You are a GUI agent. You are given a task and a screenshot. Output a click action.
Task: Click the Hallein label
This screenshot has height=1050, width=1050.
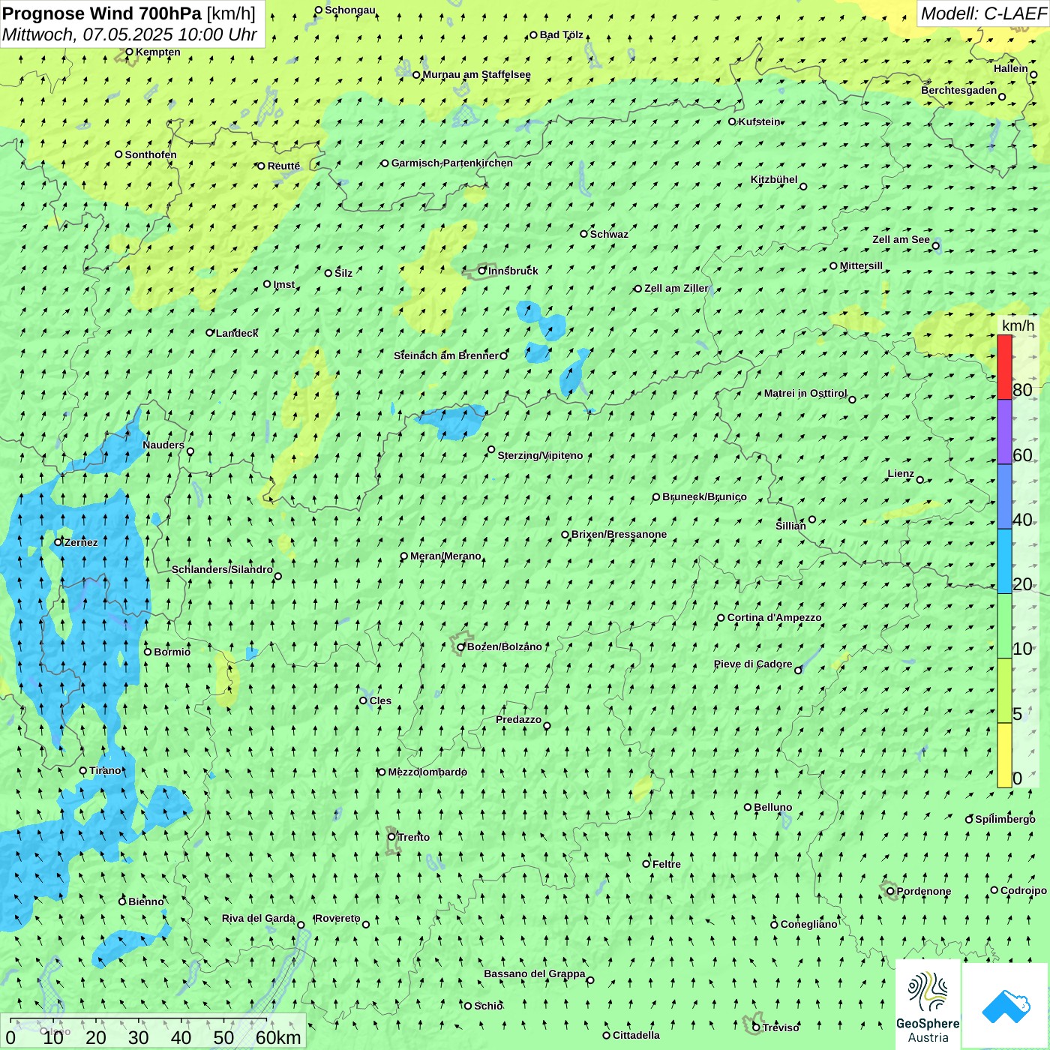[1011, 68]
